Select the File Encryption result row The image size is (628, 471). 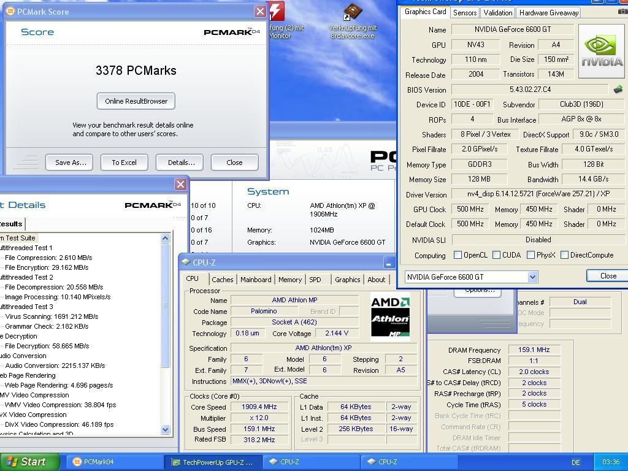47,267
